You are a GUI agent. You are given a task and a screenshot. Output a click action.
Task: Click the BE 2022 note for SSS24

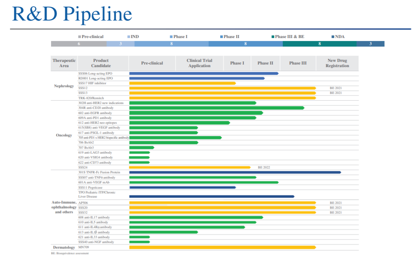coord(264,168)
